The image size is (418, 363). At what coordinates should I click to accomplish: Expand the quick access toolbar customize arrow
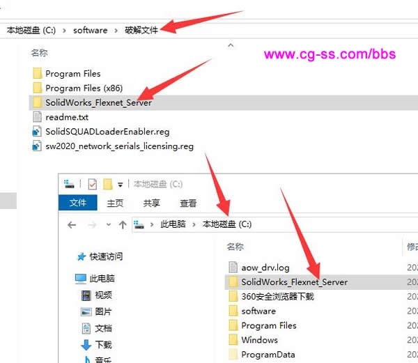[x=121, y=185]
